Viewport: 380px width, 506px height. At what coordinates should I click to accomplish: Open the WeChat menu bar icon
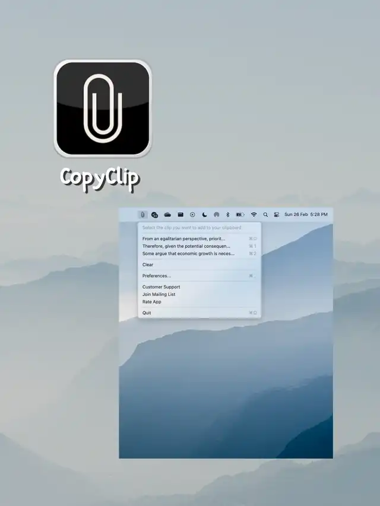[154, 214]
